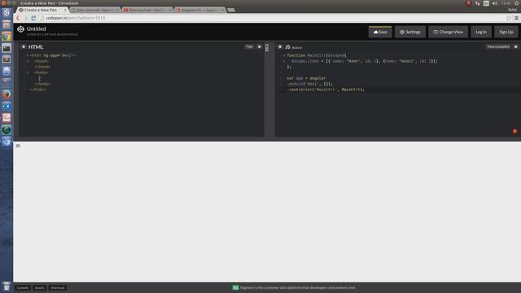Expand the collapsed CSS panel
The height and width of the screenshot is (293, 521).
click(267, 47)
